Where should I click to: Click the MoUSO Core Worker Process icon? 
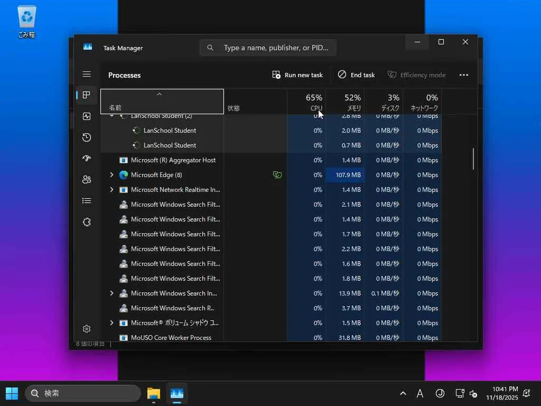tap(124, 338)
